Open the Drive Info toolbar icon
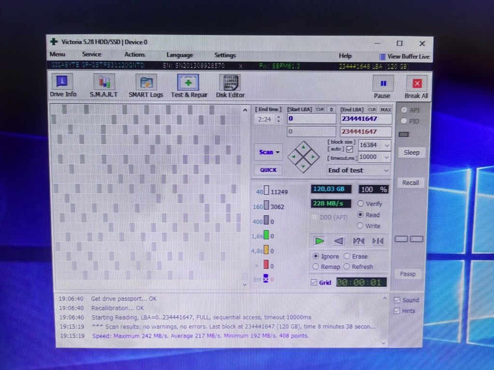The image size is (494, 370). tap(62, 81)
